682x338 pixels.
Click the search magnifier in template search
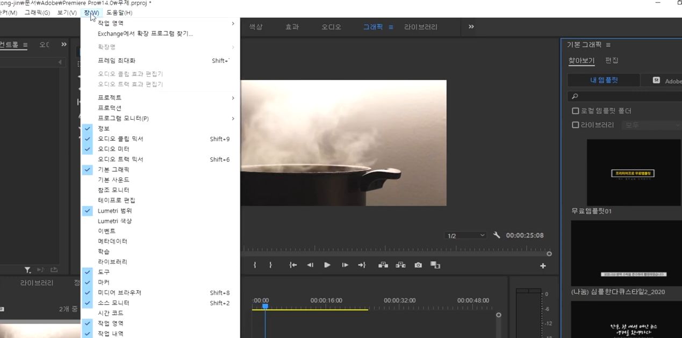575,96
